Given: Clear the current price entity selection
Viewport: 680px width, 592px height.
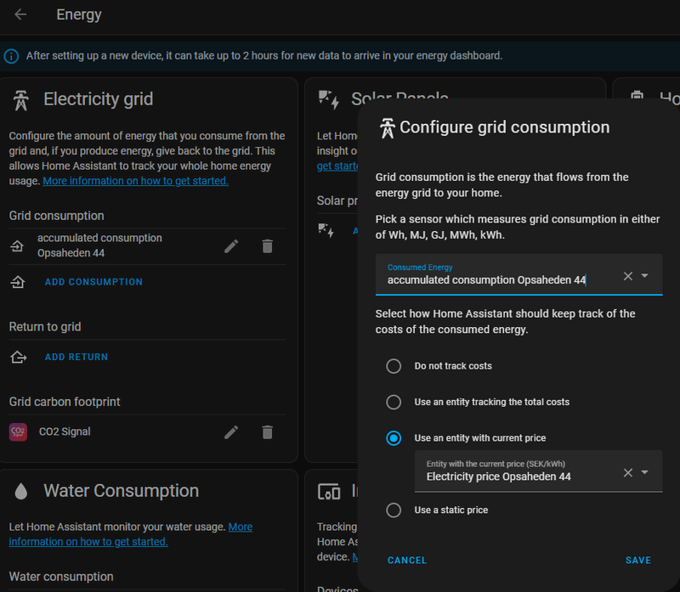Looking at the screenshot, I should [628, 472].
